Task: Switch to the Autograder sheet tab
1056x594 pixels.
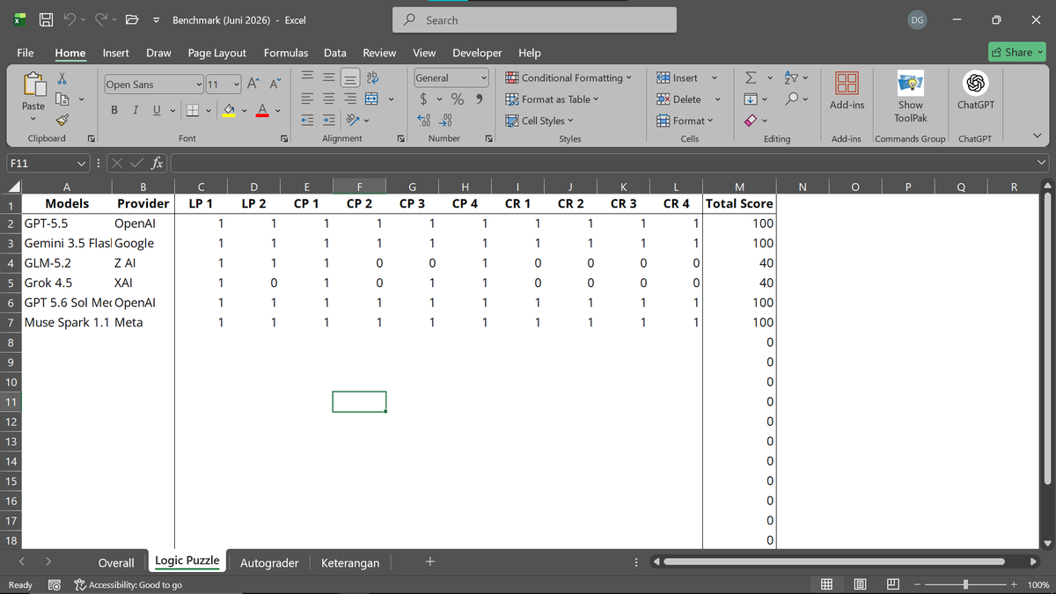Action: pos(269,562)
